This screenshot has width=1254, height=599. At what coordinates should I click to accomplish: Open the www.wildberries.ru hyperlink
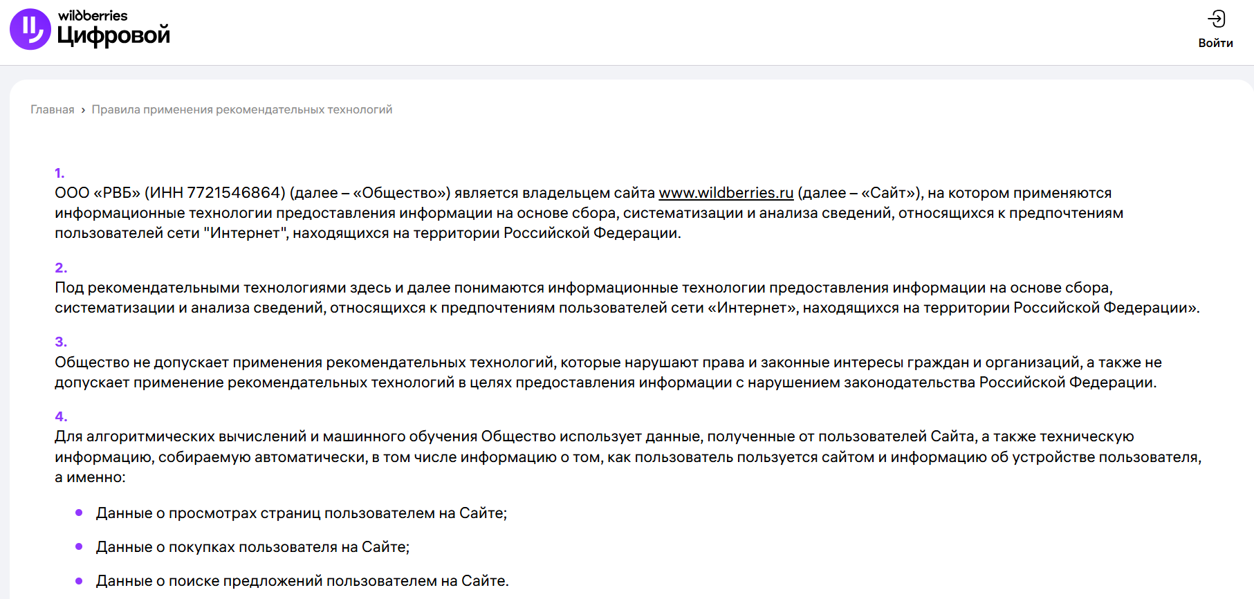(x=726, y=193)
